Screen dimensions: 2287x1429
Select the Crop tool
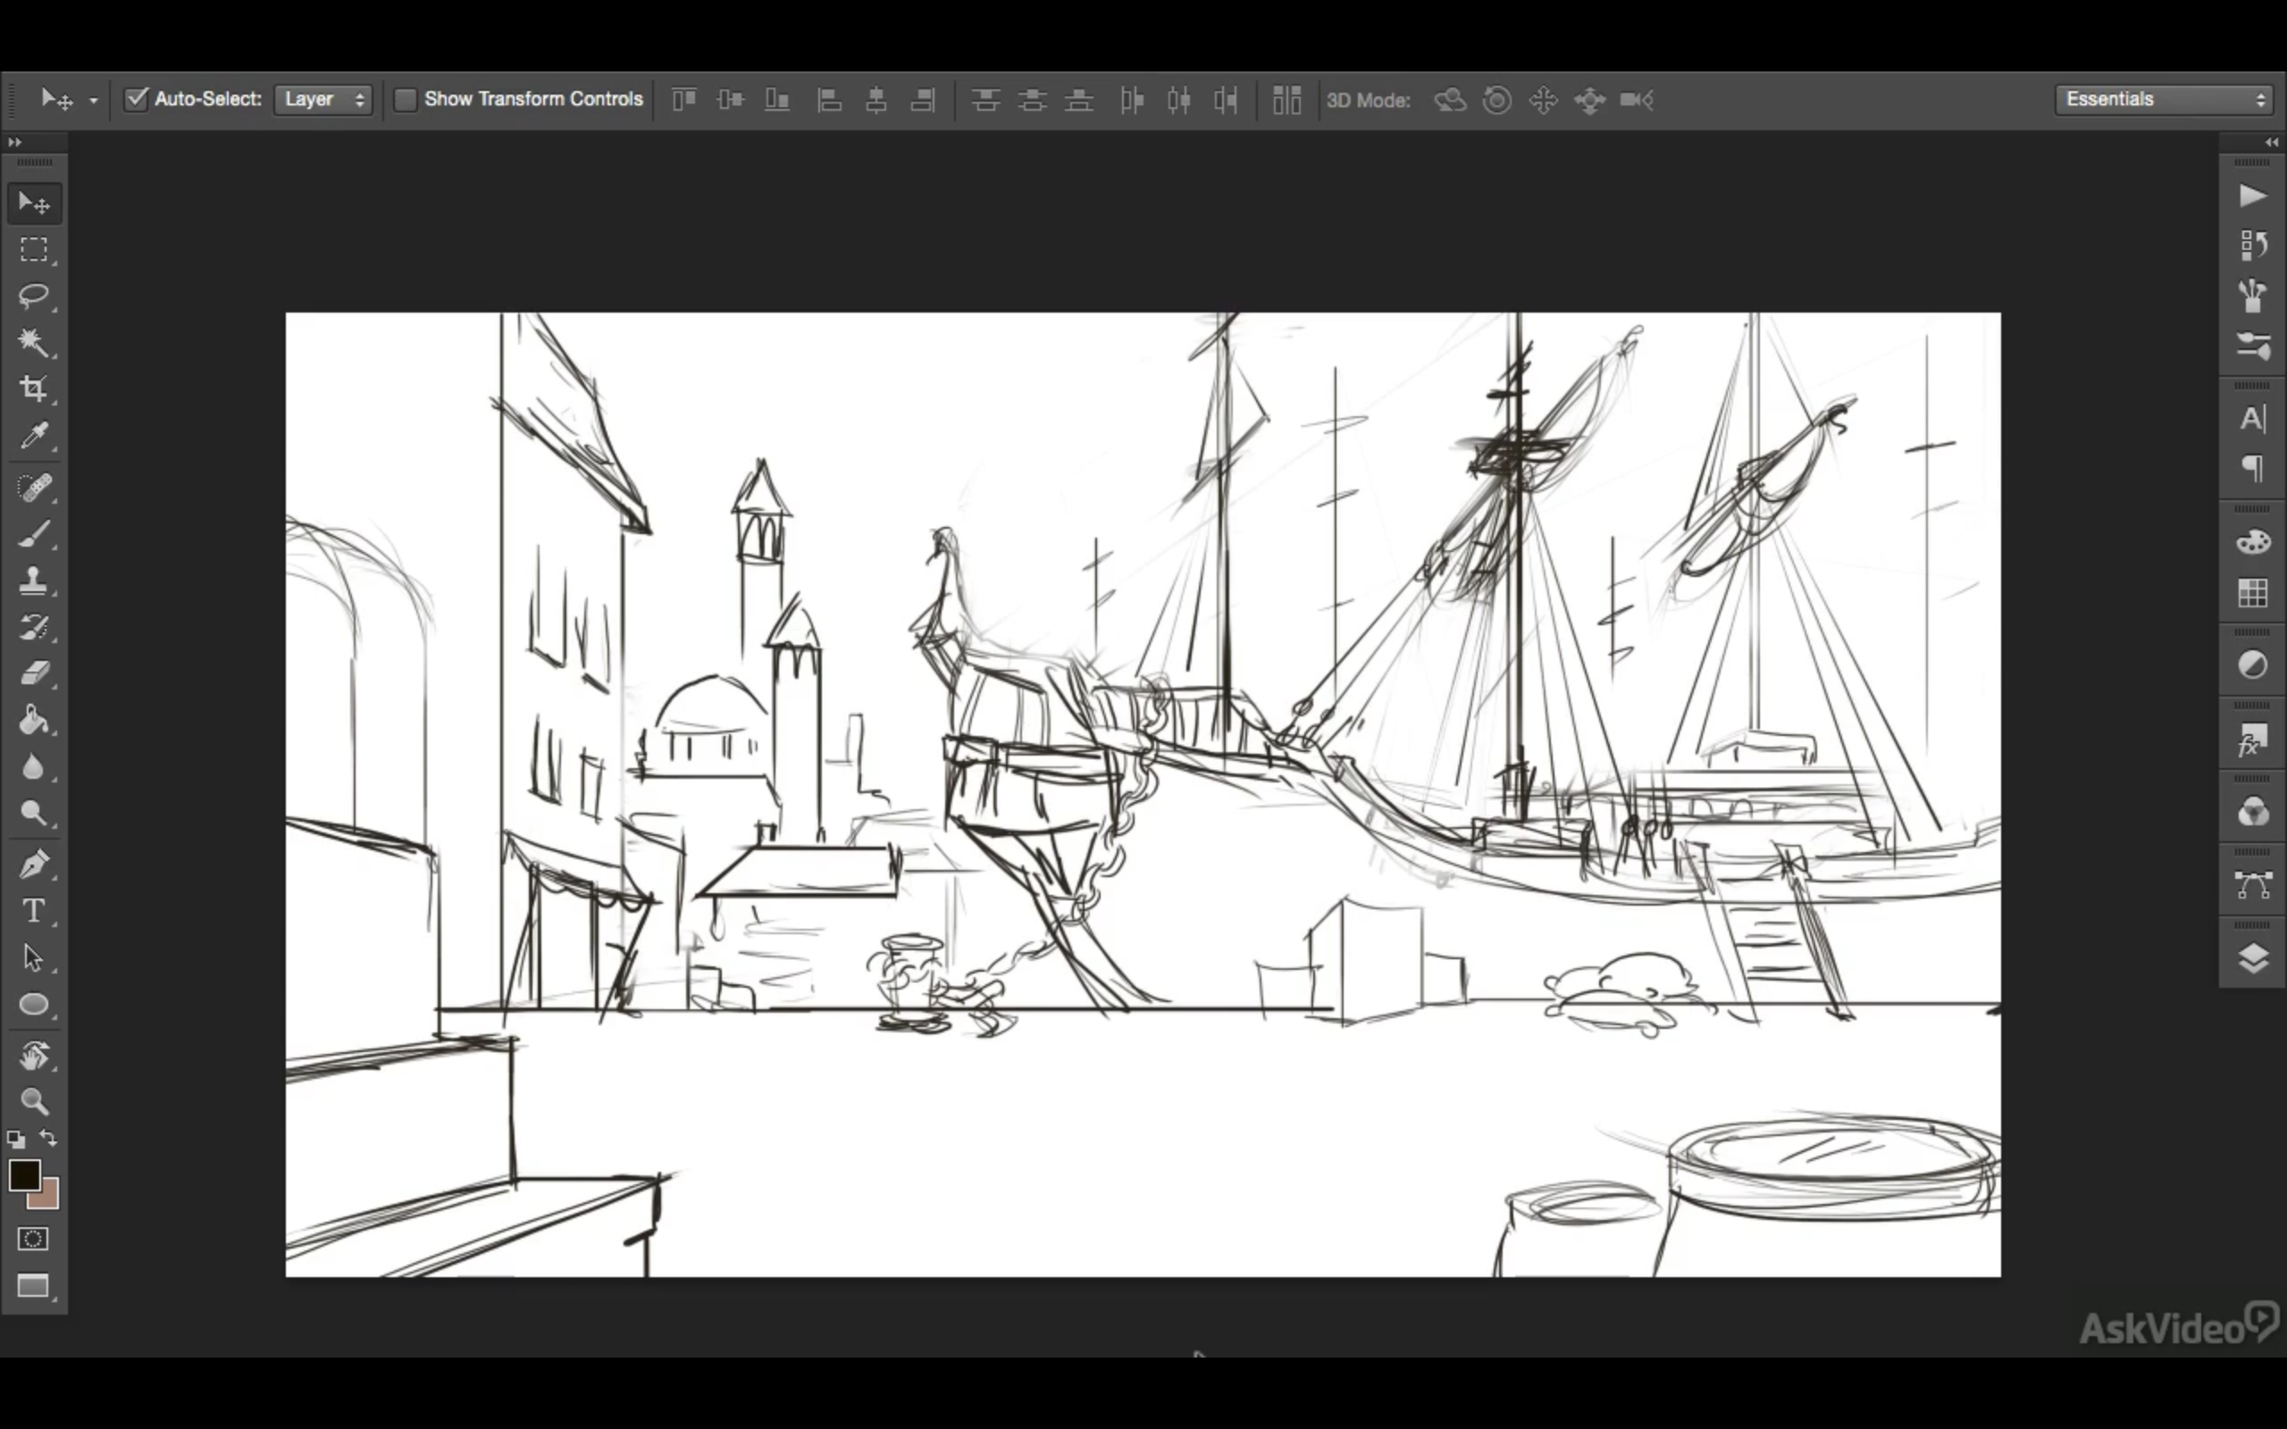pos(34,389)
